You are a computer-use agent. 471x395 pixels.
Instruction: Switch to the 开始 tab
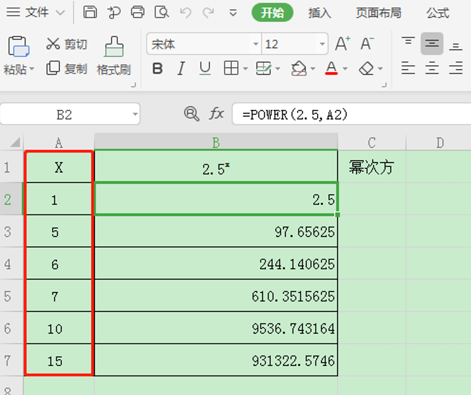(272, 13)
